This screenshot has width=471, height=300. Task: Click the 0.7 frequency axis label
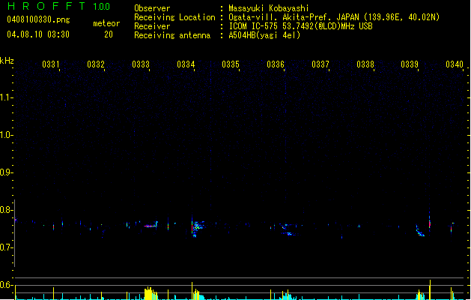point(6,247)
